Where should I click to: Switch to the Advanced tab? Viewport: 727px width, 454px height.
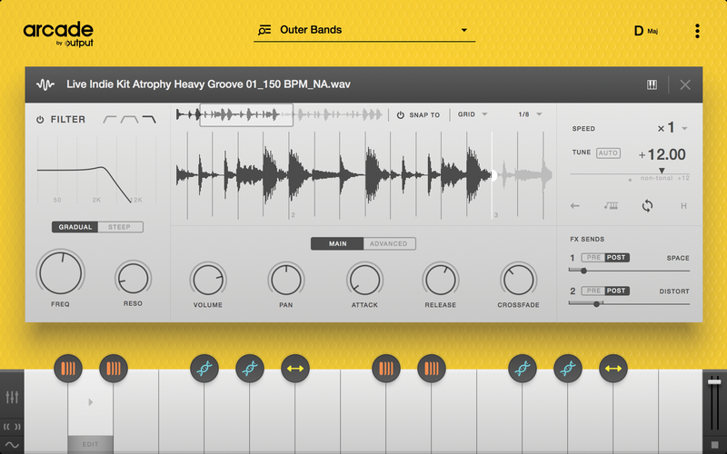(x=389, y=243)
